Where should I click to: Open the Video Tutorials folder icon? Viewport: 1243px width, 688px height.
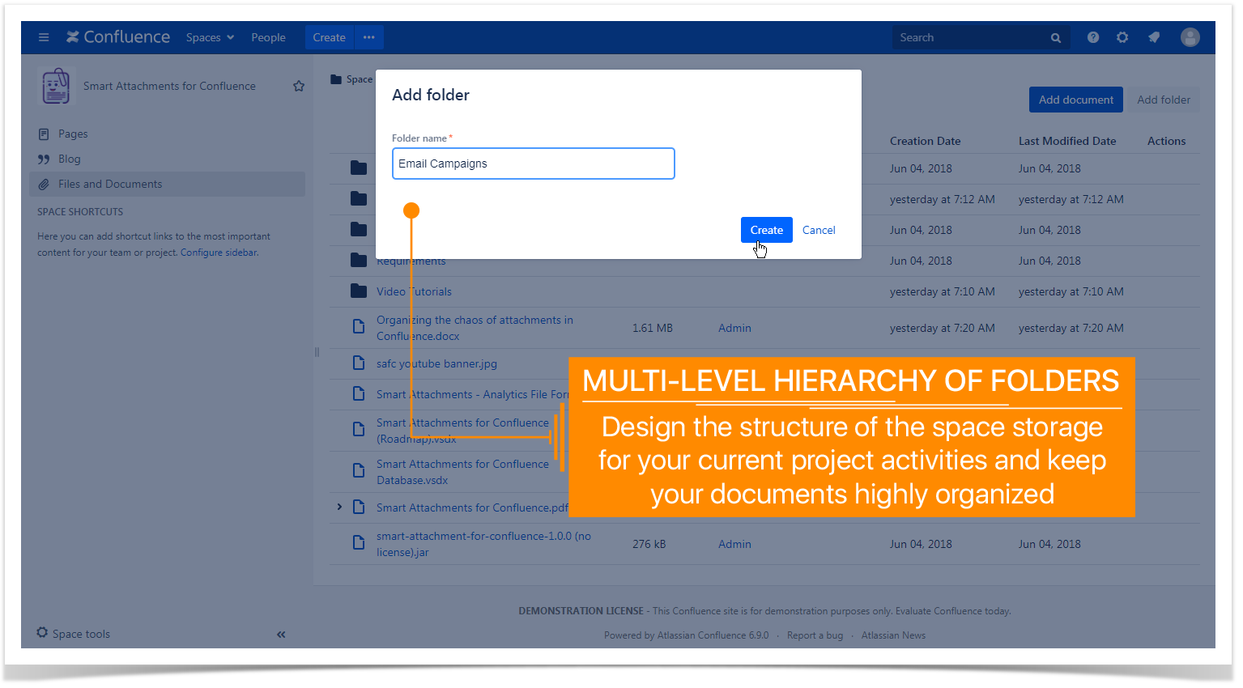pos(359,291)
